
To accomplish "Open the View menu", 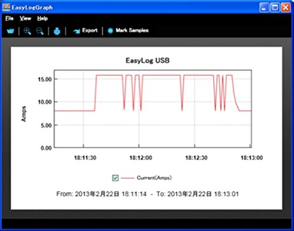I will click(25, 18).
